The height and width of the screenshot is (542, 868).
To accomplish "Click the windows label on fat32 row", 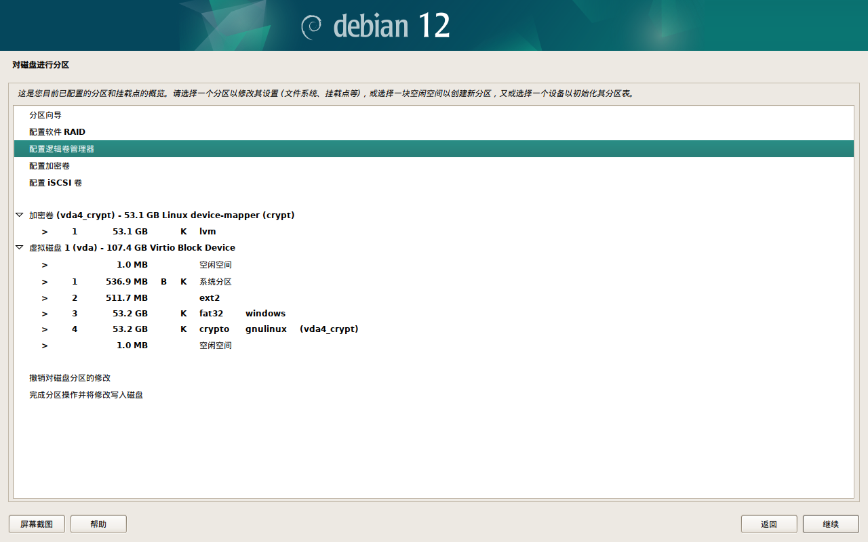I will [265, 313].
